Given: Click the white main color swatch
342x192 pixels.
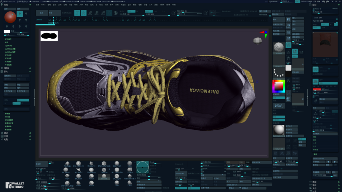Looking at the screenshot, I should pyautogui.click(x=288, y=68).
